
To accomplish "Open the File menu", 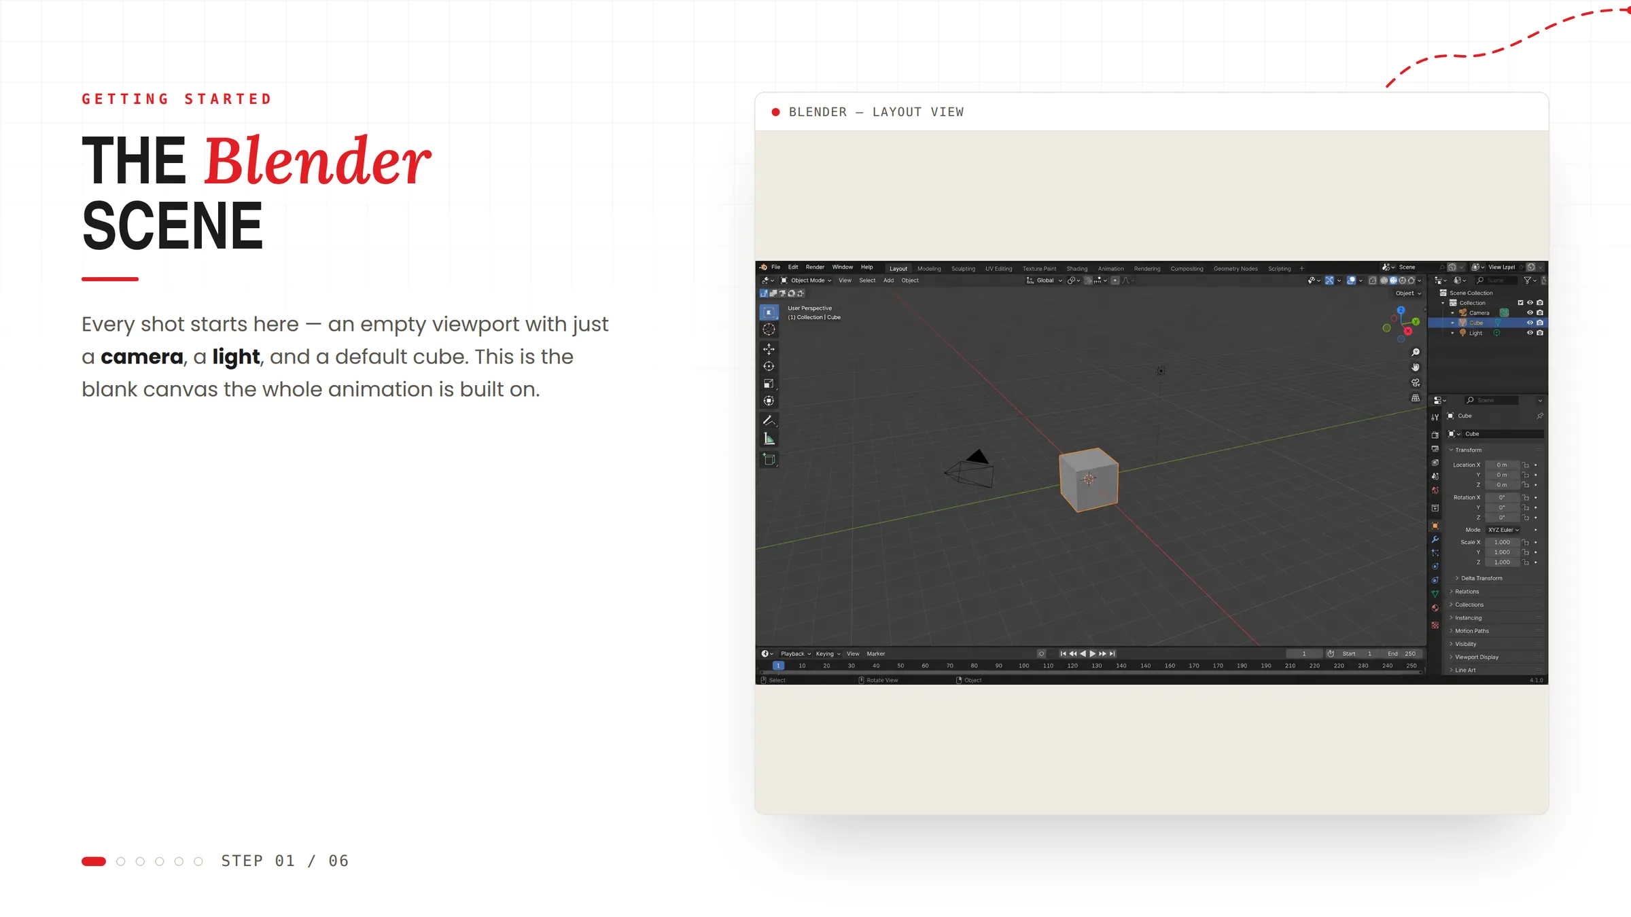I will [775, 267].
